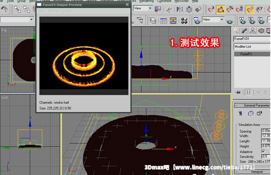Image resolution: width=271 pixels, height=175 pixels.
Task: Click third FumeFX General Parameters icon
Action: coord(259,113)
